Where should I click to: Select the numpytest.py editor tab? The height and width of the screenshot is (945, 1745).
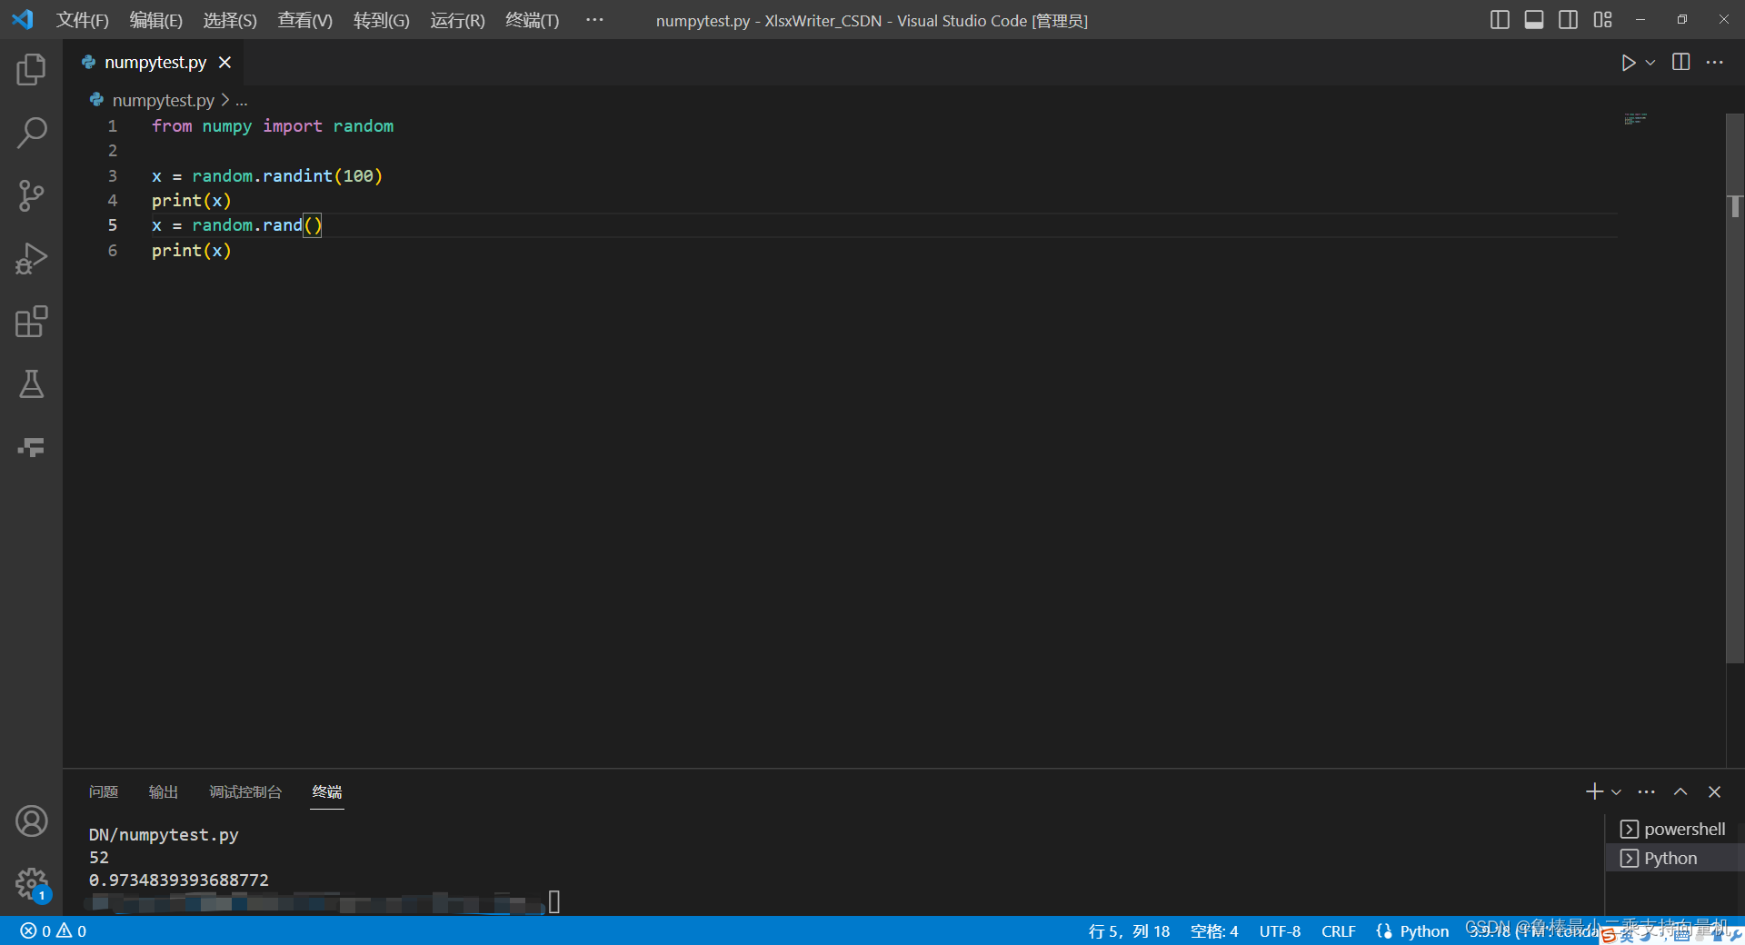(x=155, y=62)
